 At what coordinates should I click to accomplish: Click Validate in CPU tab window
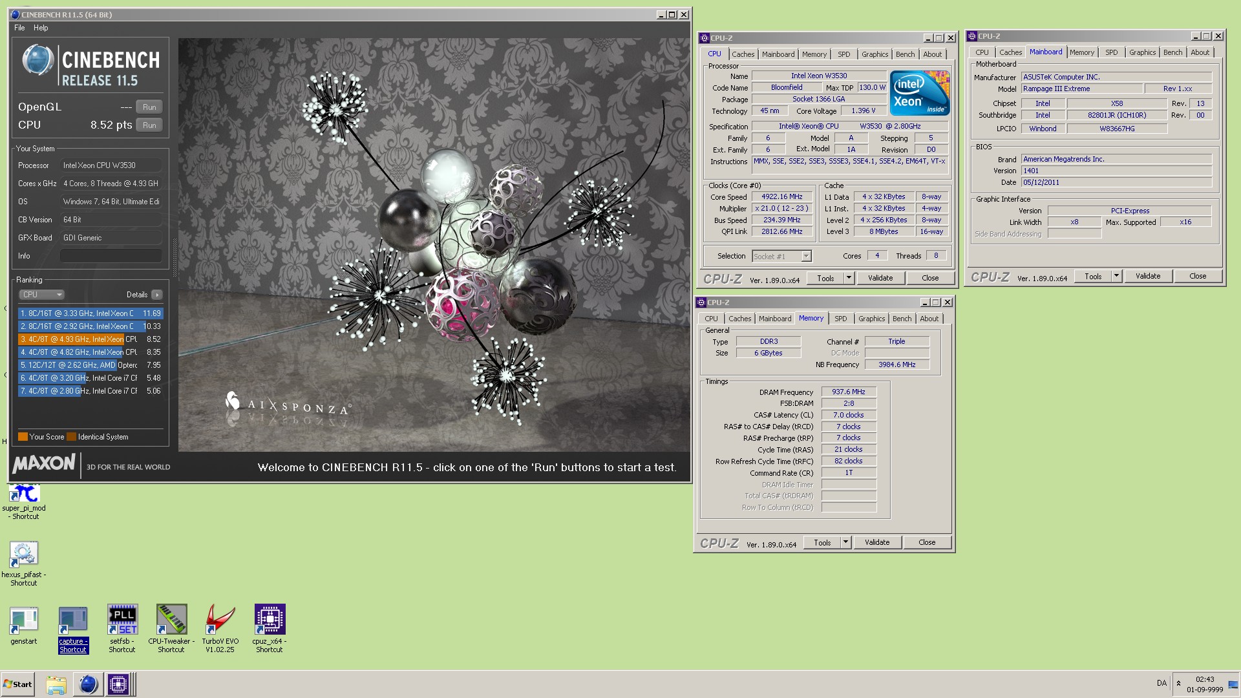[880, 279]
